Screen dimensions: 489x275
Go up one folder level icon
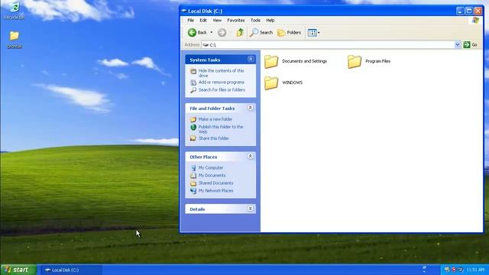point(240,32)
